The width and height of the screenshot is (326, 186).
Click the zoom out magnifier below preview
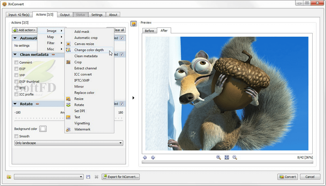235,157
